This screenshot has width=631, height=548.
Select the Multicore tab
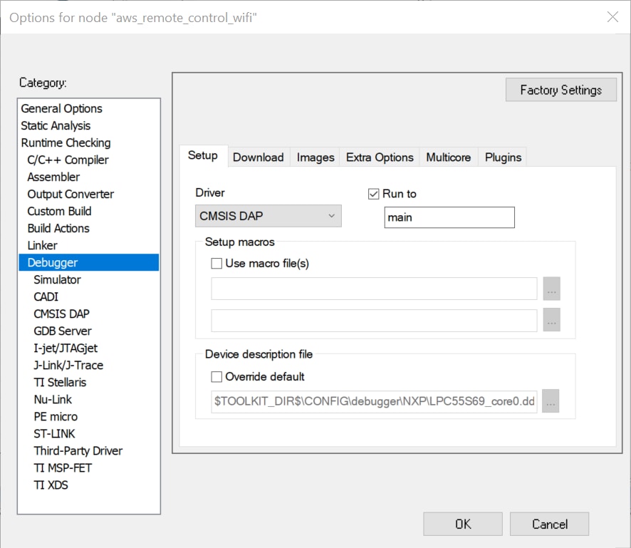[x=448, y=157]
